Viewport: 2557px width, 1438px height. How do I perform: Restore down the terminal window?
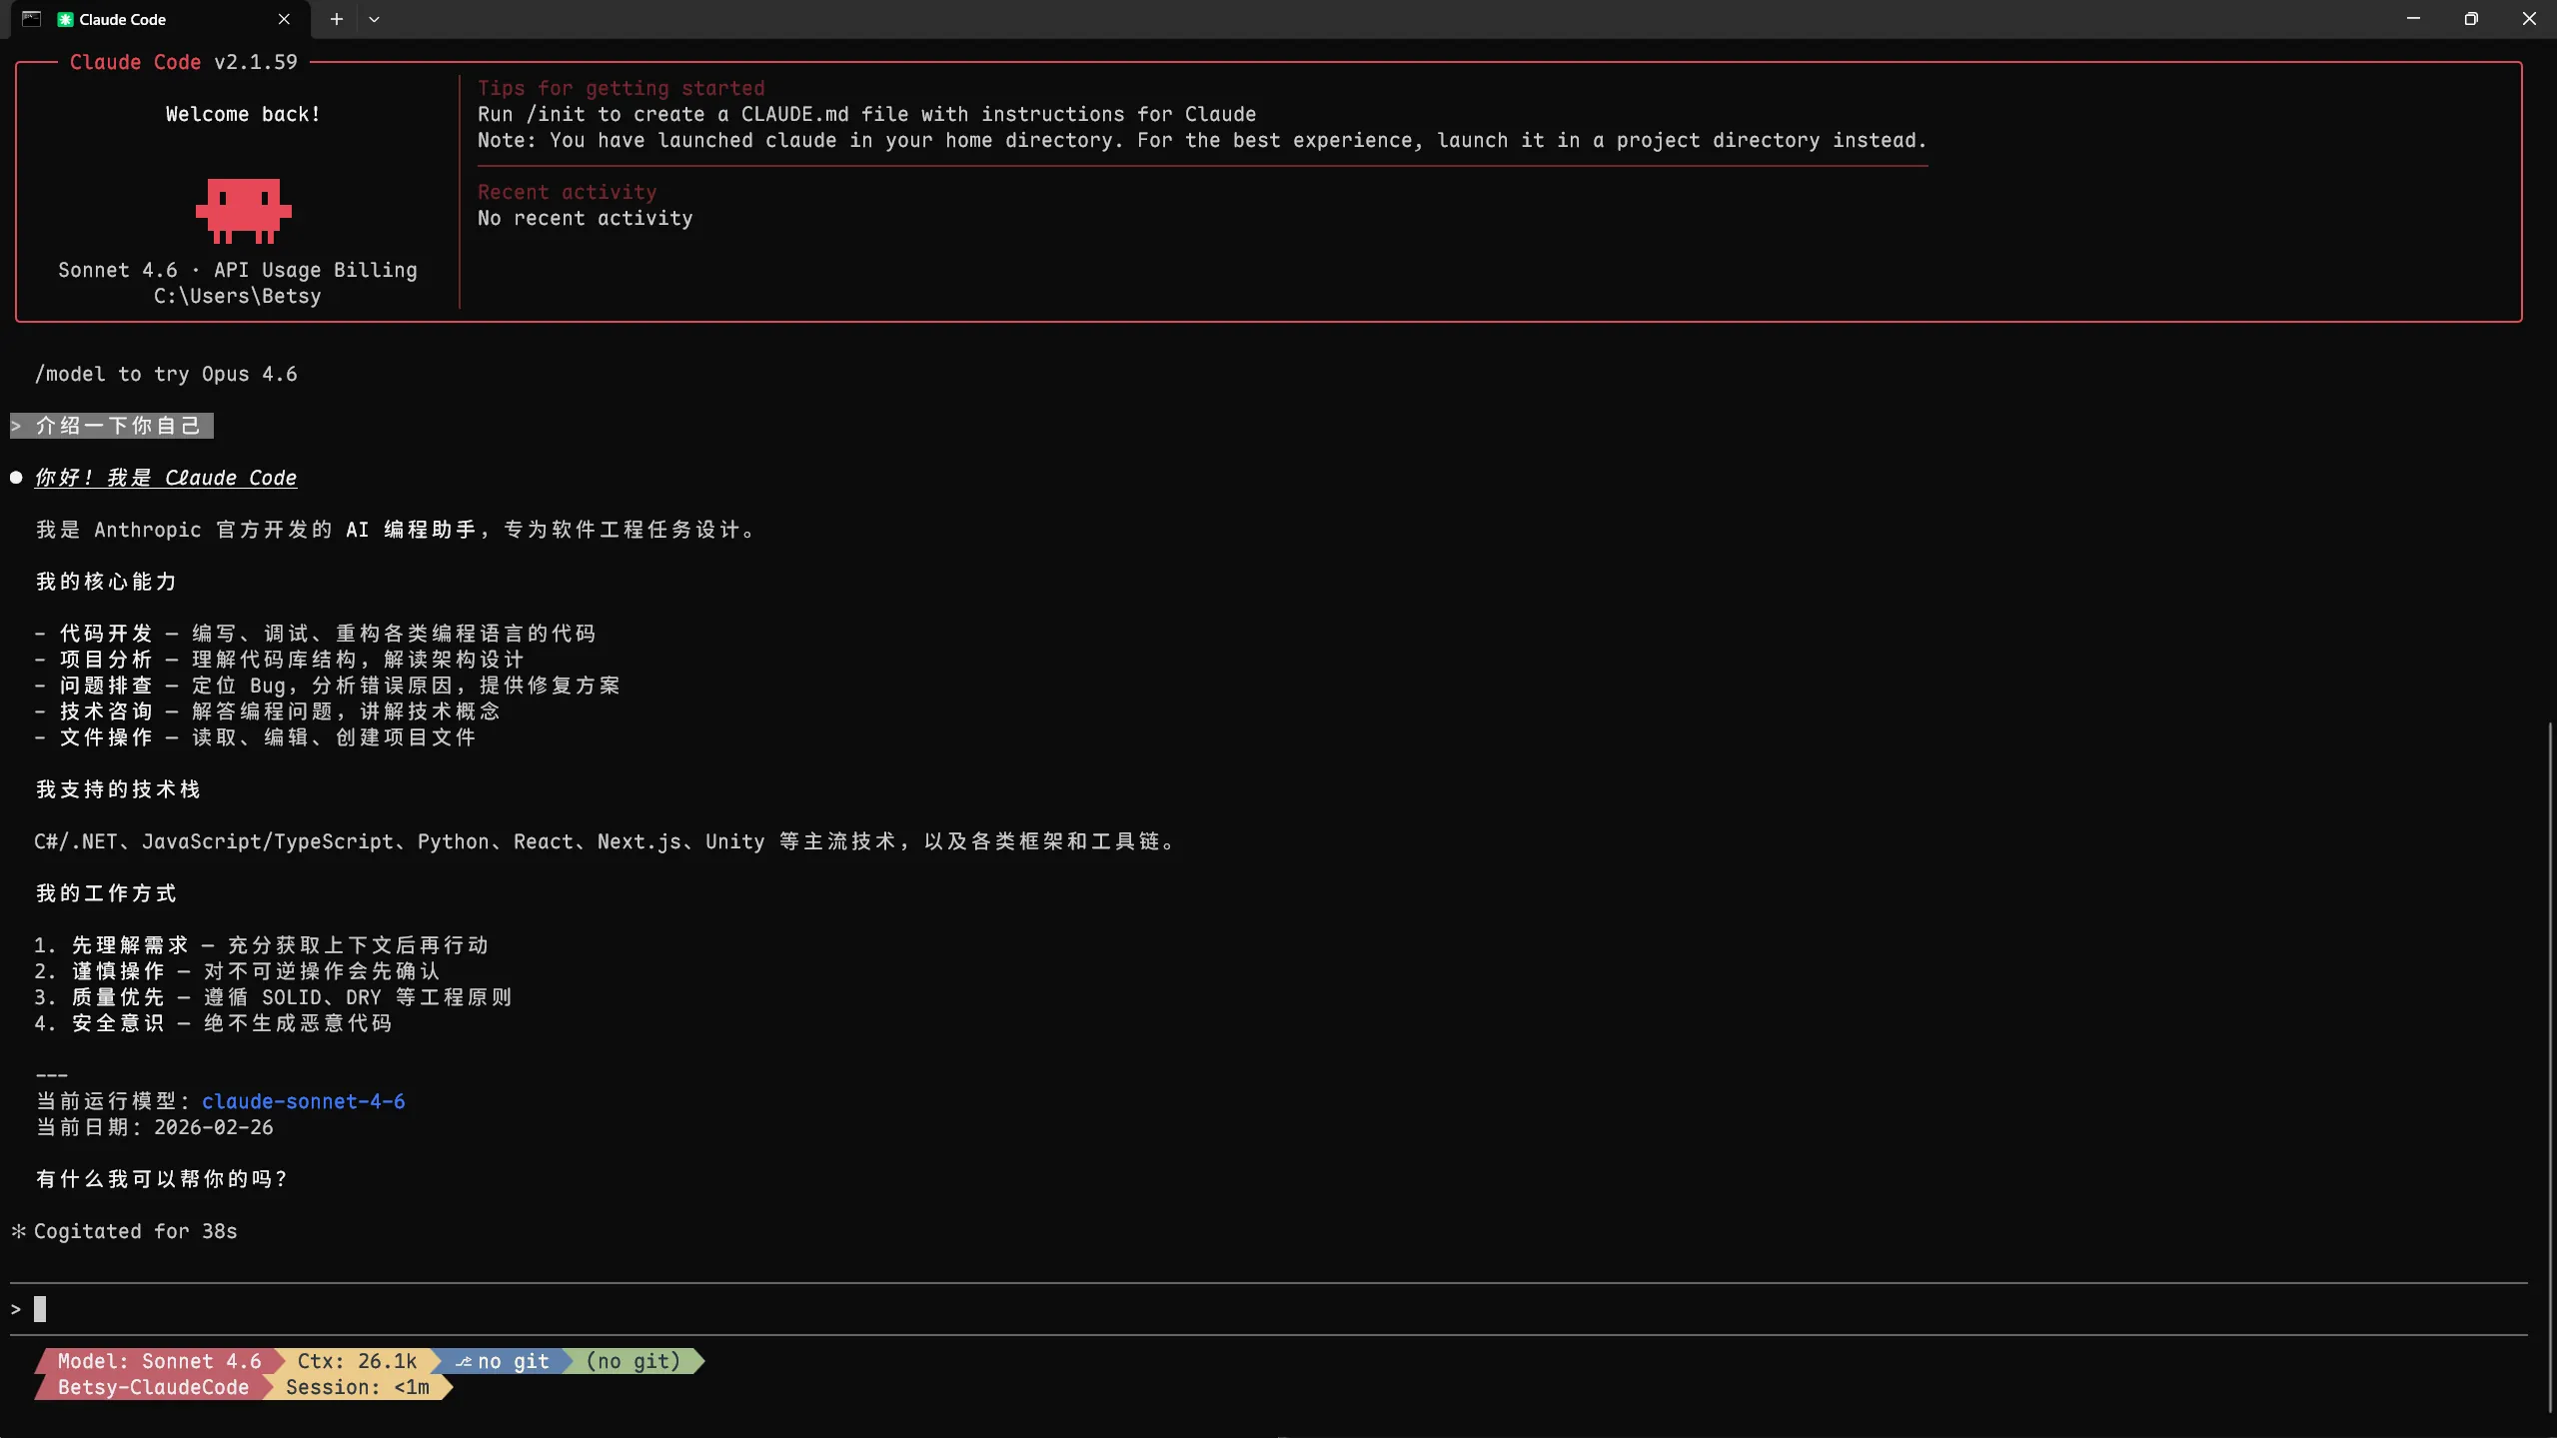click(x=2470, y=19)
